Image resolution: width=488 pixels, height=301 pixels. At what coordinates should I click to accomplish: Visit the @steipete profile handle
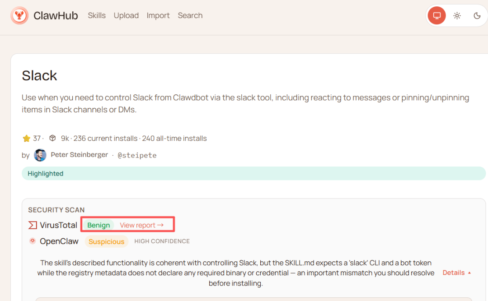[x=137, y=155]
